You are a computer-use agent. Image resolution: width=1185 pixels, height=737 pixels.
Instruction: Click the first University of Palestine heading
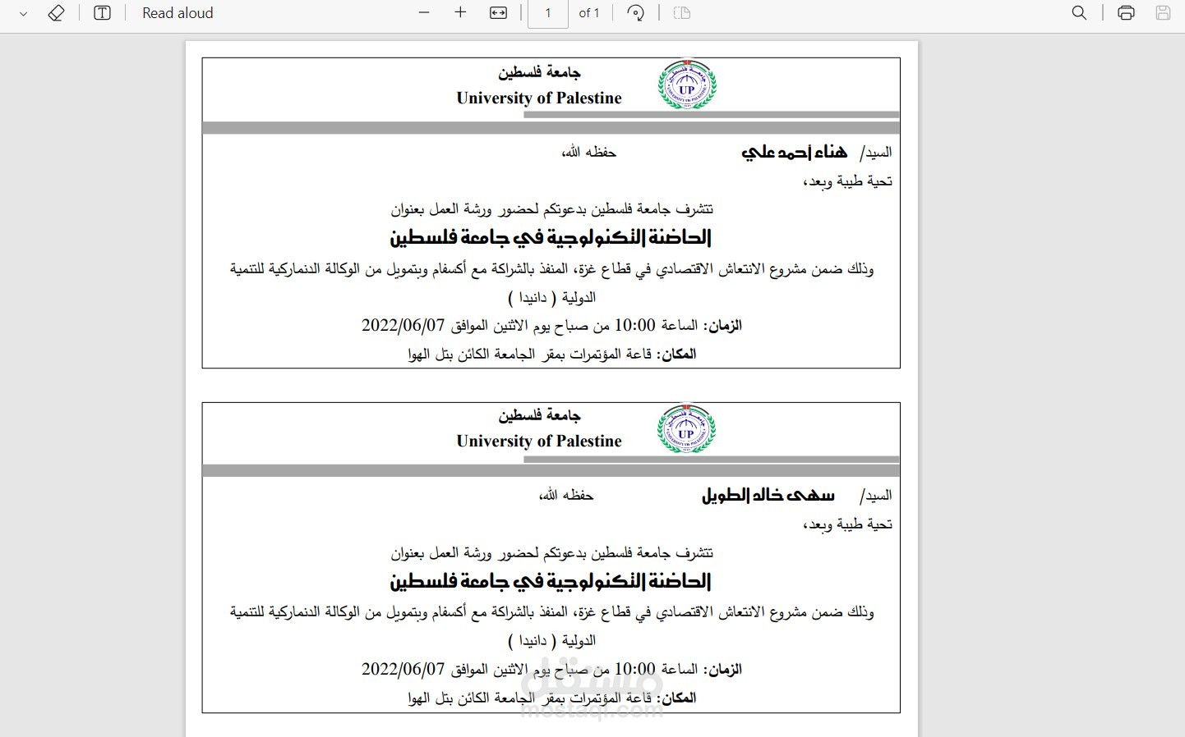point(539,98)
